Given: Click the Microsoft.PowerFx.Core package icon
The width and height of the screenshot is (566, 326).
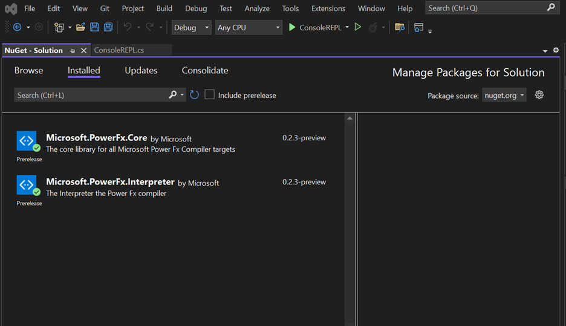Looking at the screenshot, I should click(x=27, y=141).
